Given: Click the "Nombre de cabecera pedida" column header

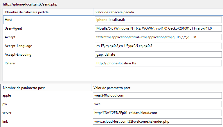Looking at the screenshot, I should (27, 12).
